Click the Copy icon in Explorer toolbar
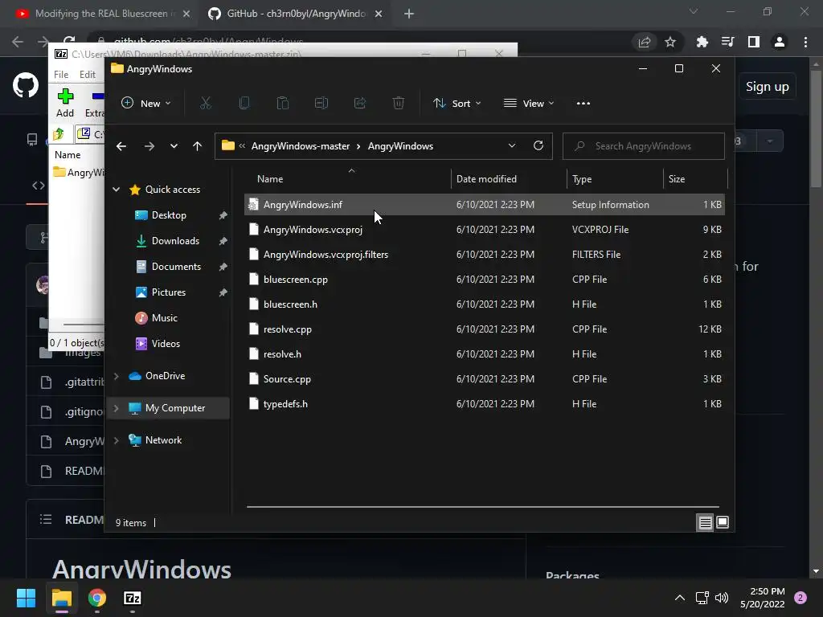823x617 pixels. (244, 104)
